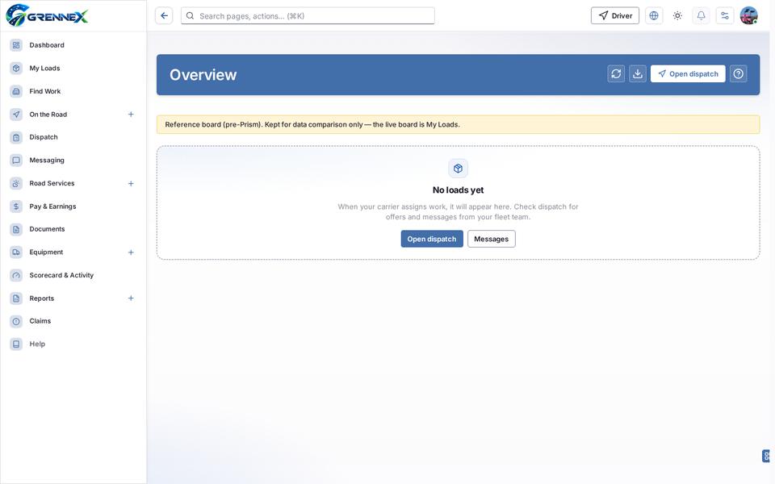This screenshot has width=775, height=484.
Task: Download the Overview data
Action: 638,74
